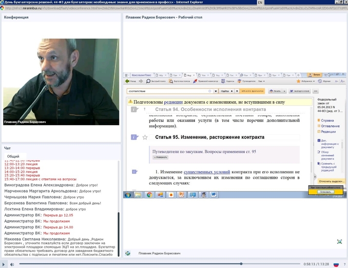Screen dimensions: 348x268
Task: Seek on the playback progress bar
Action: [x=159, y=264]
